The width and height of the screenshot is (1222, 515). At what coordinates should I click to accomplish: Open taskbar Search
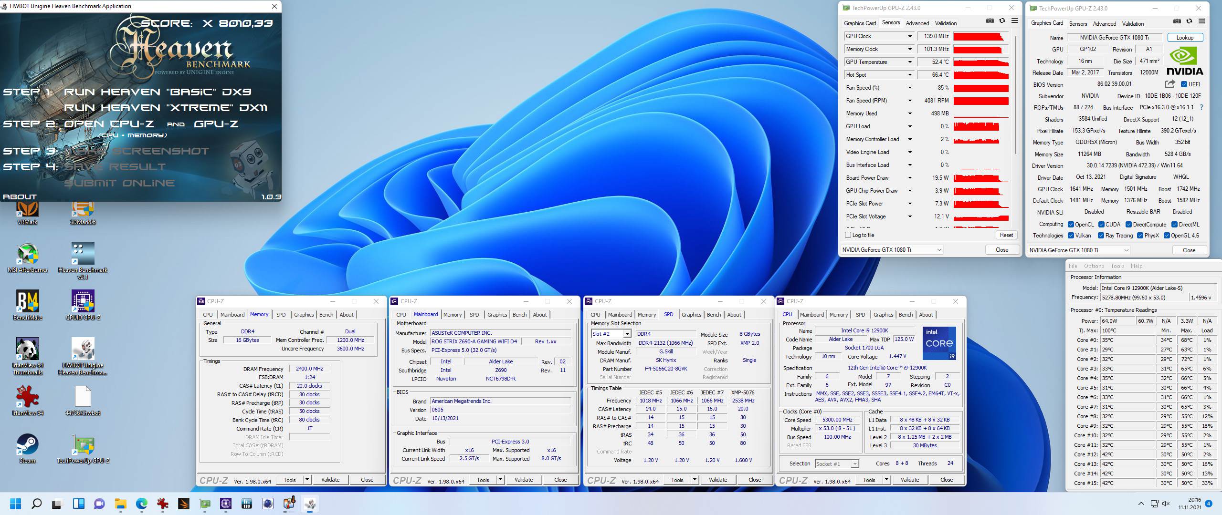point(36,504)
